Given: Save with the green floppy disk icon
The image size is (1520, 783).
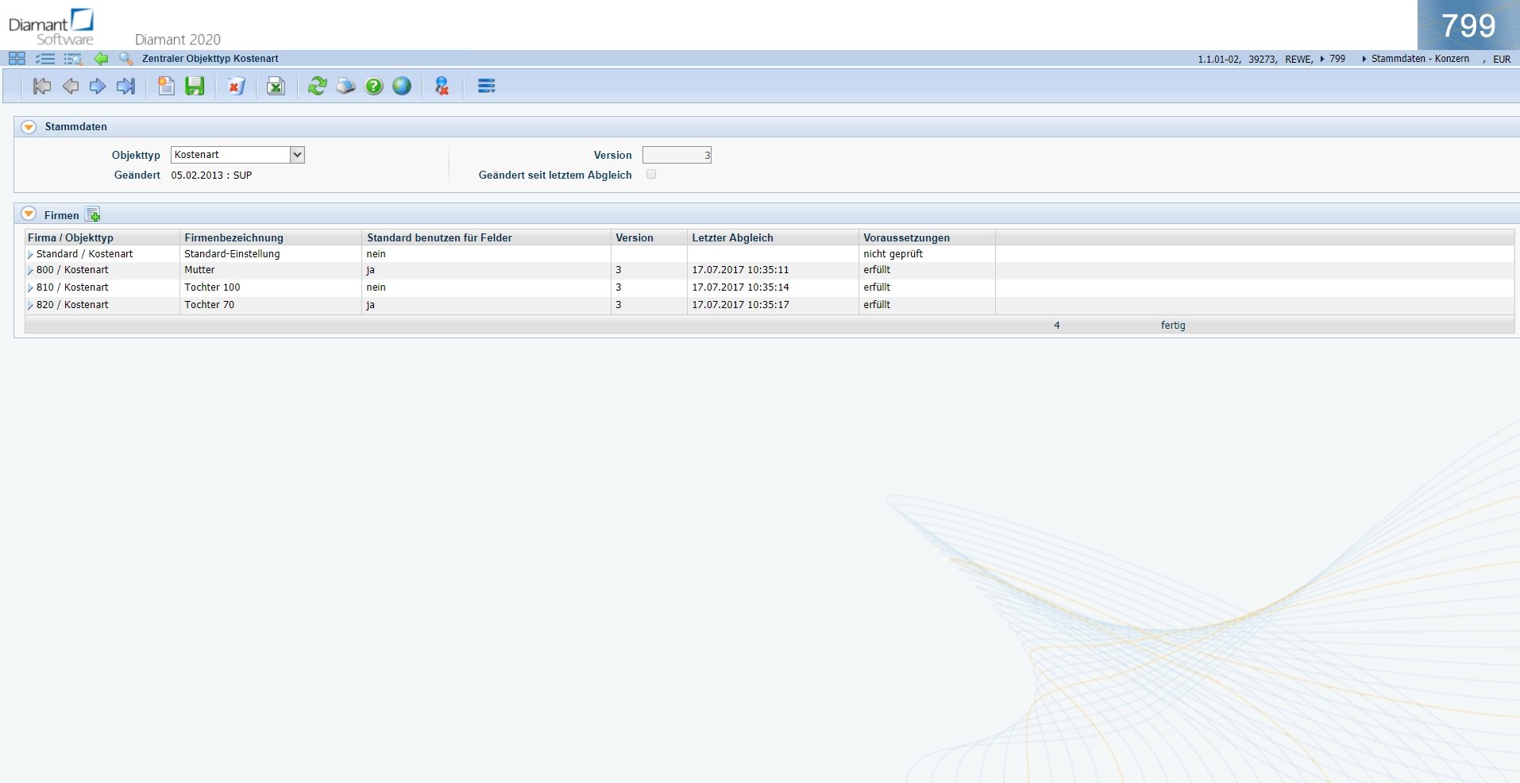Looking at the screenshot, I should click(x=195, y=87).
